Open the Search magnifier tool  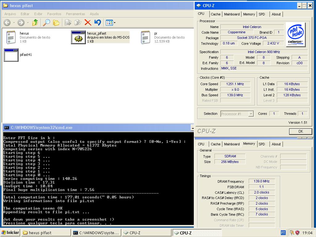46,23
